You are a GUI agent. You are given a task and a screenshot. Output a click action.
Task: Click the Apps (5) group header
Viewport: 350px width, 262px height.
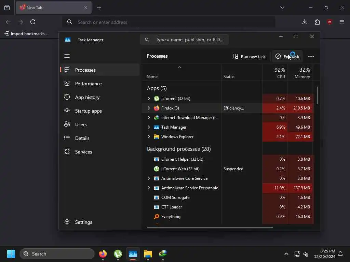157,88
